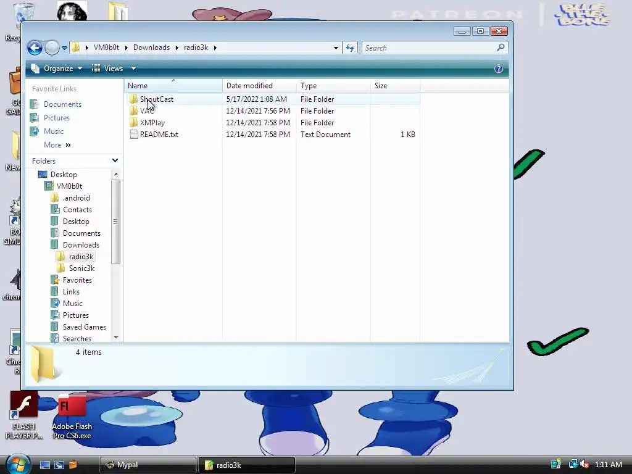Click the folder tree scrollbar thumb

point(115,222)
